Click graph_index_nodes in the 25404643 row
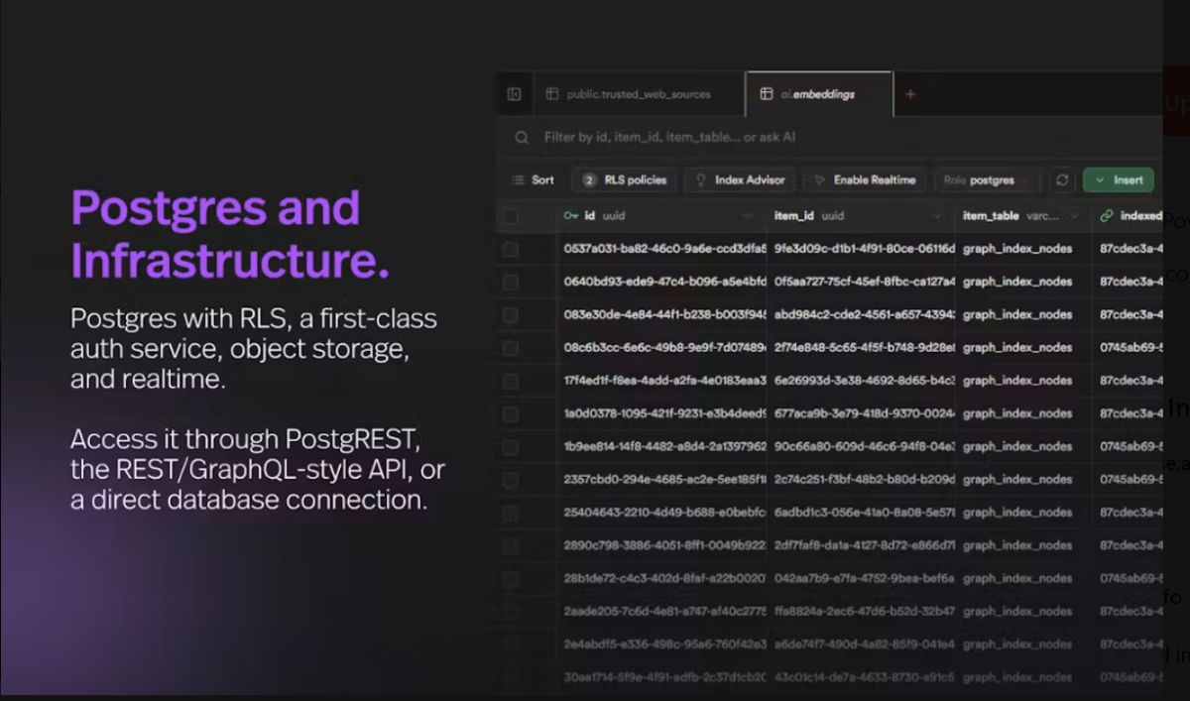Screen dimensions: 1190x701 [1017, 512]
